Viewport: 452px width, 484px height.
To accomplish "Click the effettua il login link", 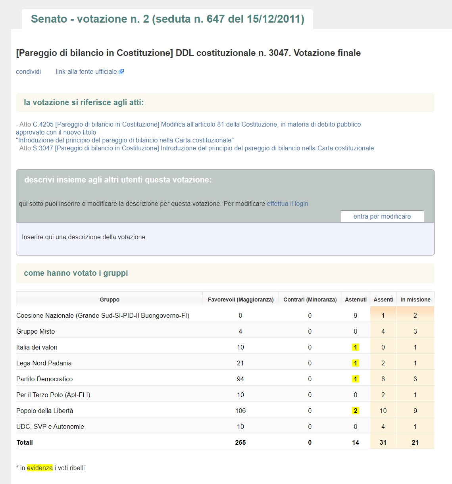I will [x=287, y=204].
